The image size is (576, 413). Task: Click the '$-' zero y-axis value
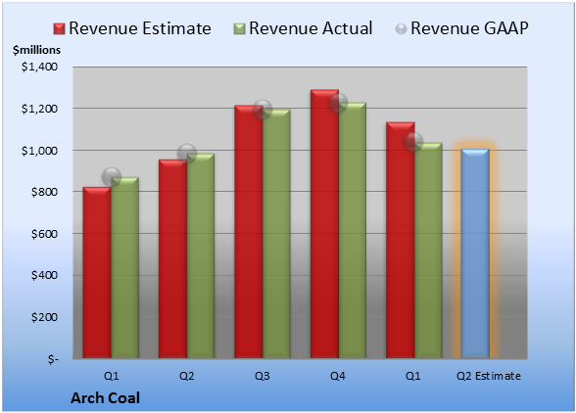pos(53,359)
